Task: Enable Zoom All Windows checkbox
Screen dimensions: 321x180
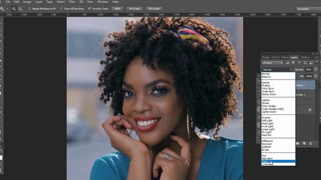Action: click(61, 9)
